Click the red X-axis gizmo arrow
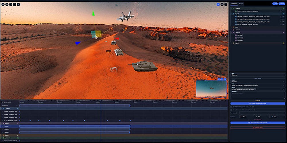 (x=117, y=39)
